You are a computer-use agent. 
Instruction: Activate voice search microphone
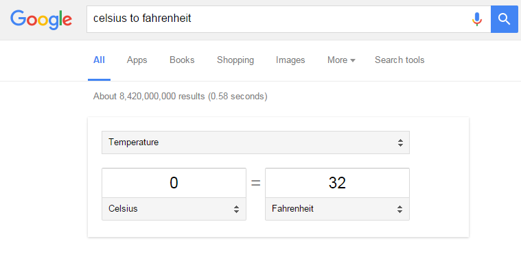point(477,19)
